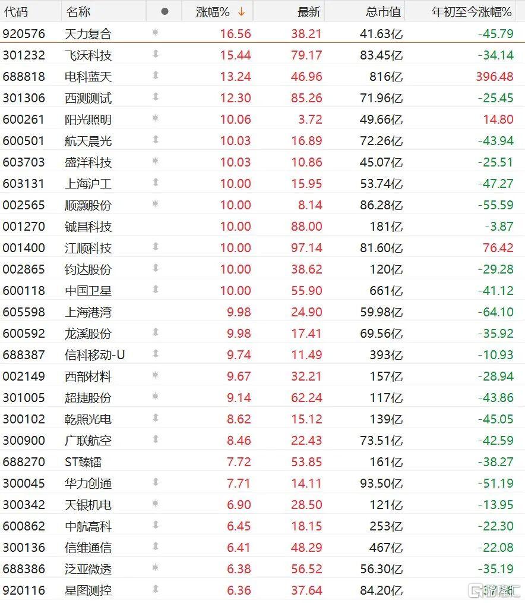
Task: Sort by 总市值 column header
Action: 383,12
